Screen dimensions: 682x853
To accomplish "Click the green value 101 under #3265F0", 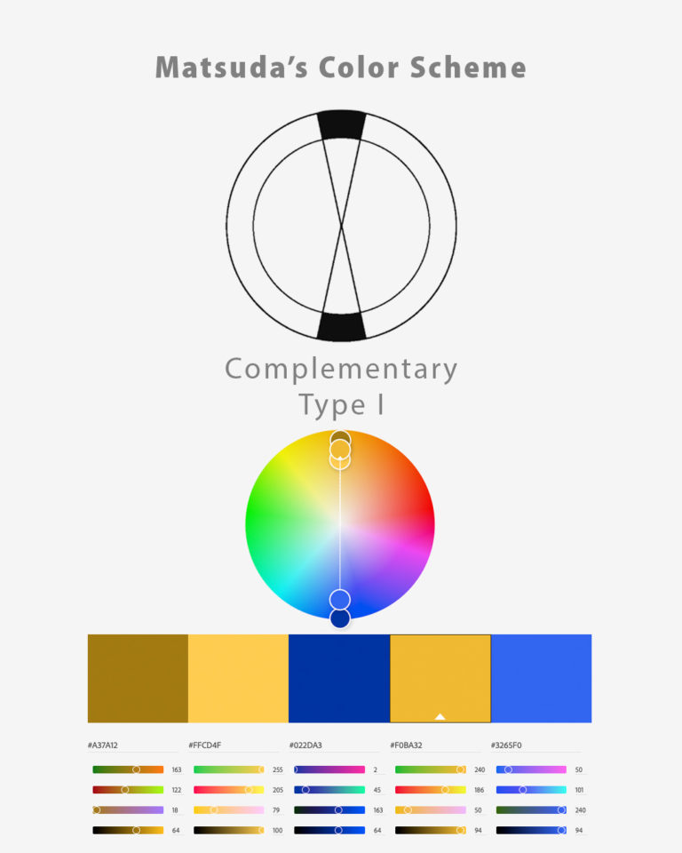I will click(579, 790).
